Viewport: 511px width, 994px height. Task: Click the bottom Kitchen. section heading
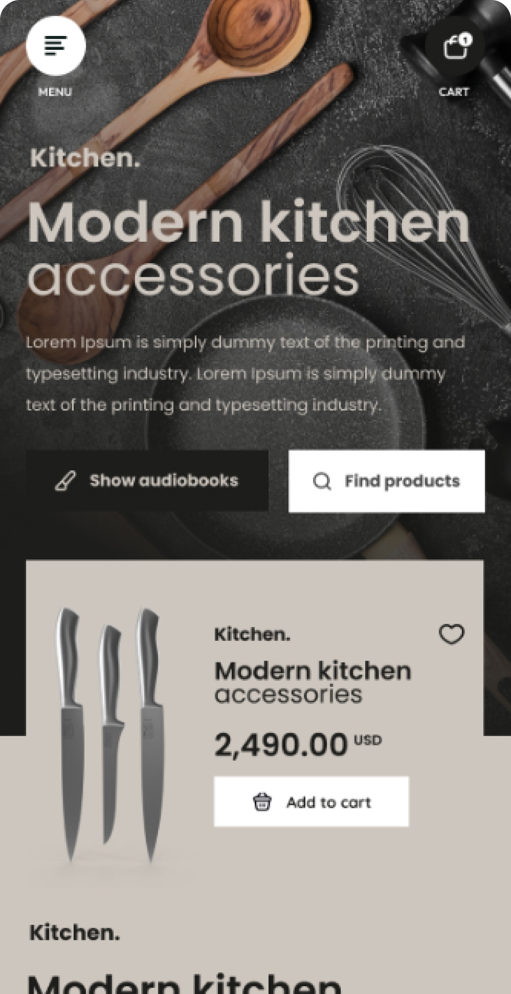click(x=75, y=932)
